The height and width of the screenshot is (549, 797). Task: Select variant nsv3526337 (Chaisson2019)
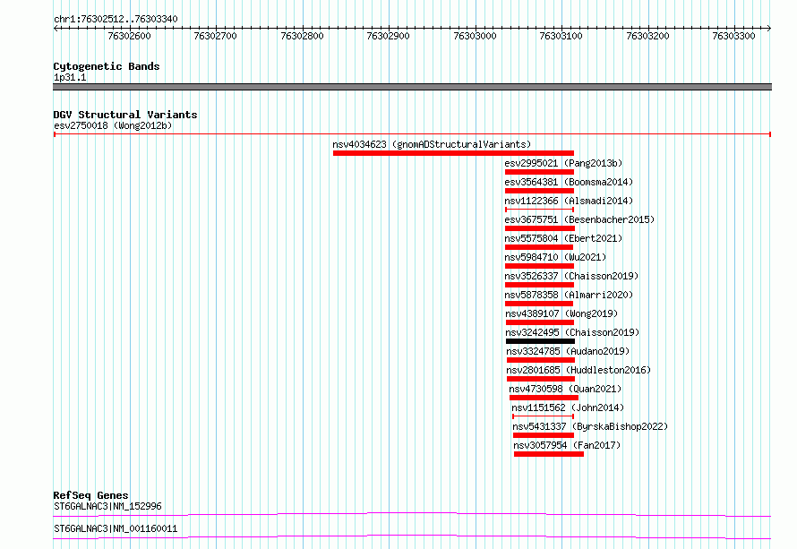pyautogui.click(x=571, y=276)
